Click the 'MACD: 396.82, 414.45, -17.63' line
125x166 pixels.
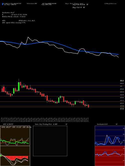[13, 17]
